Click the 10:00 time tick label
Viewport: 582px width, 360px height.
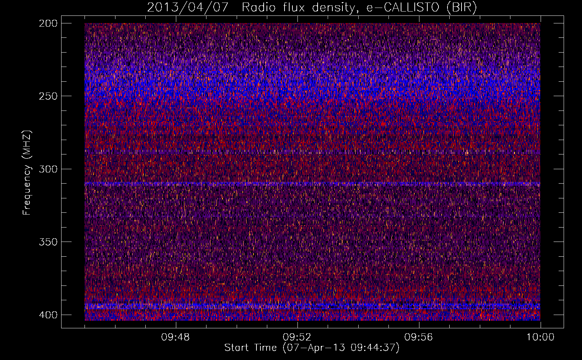click(x=540, y=337)
